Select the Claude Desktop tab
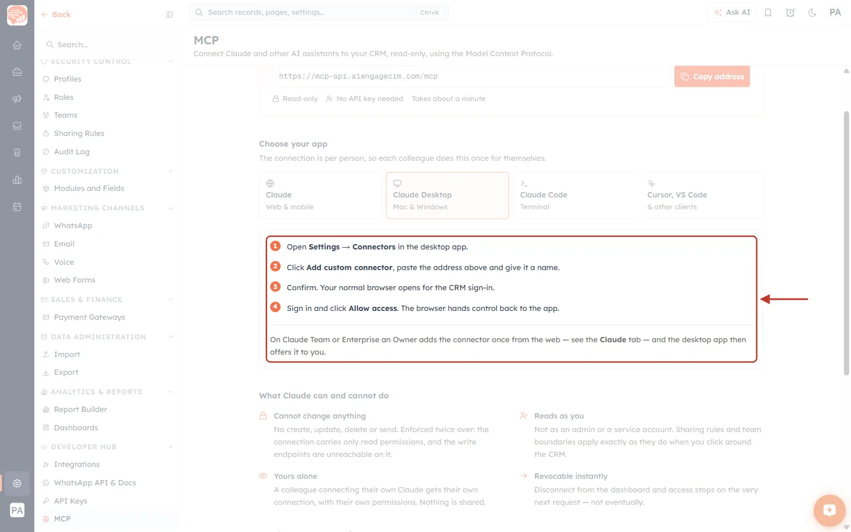The height and width of the screenshot is (532, 851). pos(447,196)
